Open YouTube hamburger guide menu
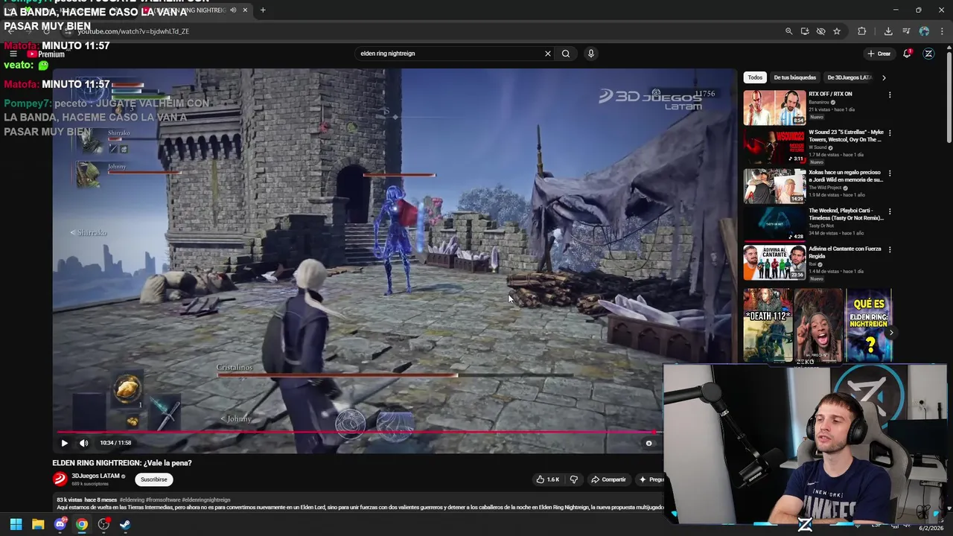Screen dimensions: 953x536 tap(13, 54)
